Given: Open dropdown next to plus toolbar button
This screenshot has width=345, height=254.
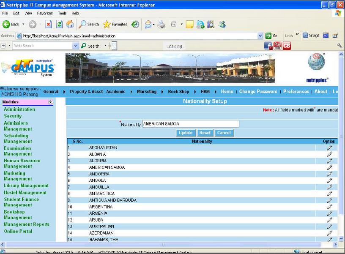Looking at the screenshot, I should pos(9,46).
